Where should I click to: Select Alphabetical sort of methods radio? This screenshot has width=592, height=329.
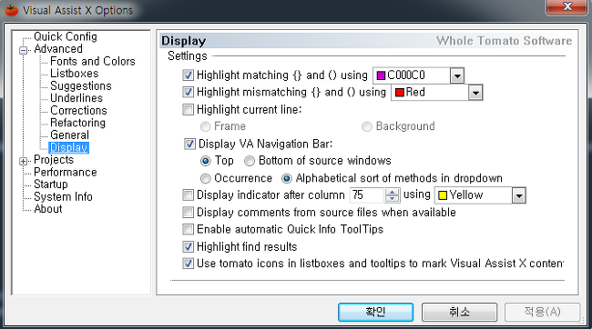pos(287,178)
